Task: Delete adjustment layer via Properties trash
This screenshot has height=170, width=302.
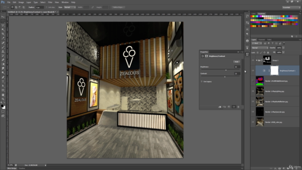Action: pyautogui.click(x=238, y=107)
